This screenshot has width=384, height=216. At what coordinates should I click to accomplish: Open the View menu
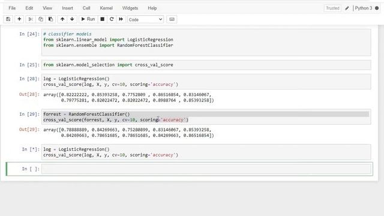(47, 8)
